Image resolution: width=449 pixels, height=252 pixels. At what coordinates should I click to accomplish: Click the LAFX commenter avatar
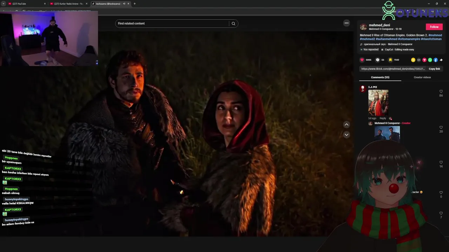point(363,89)
